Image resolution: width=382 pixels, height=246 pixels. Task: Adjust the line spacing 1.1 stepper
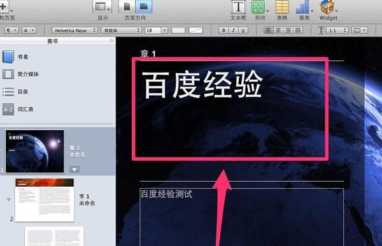click(344, 31)
